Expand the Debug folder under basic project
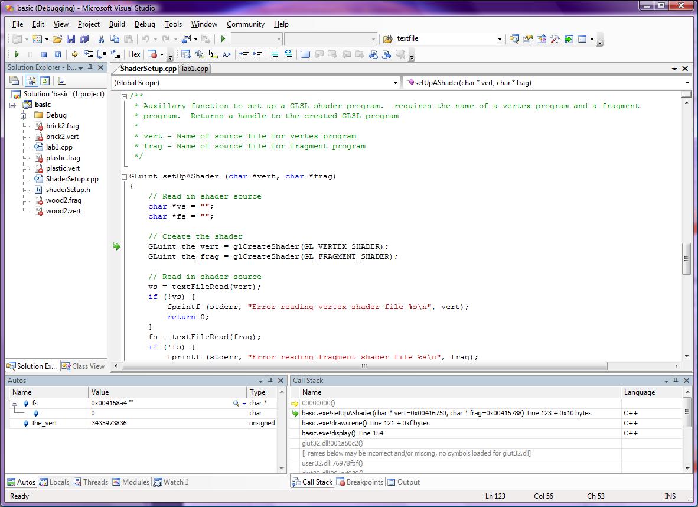This screenshot has height=507, width=698. click(x=24, y=115)
